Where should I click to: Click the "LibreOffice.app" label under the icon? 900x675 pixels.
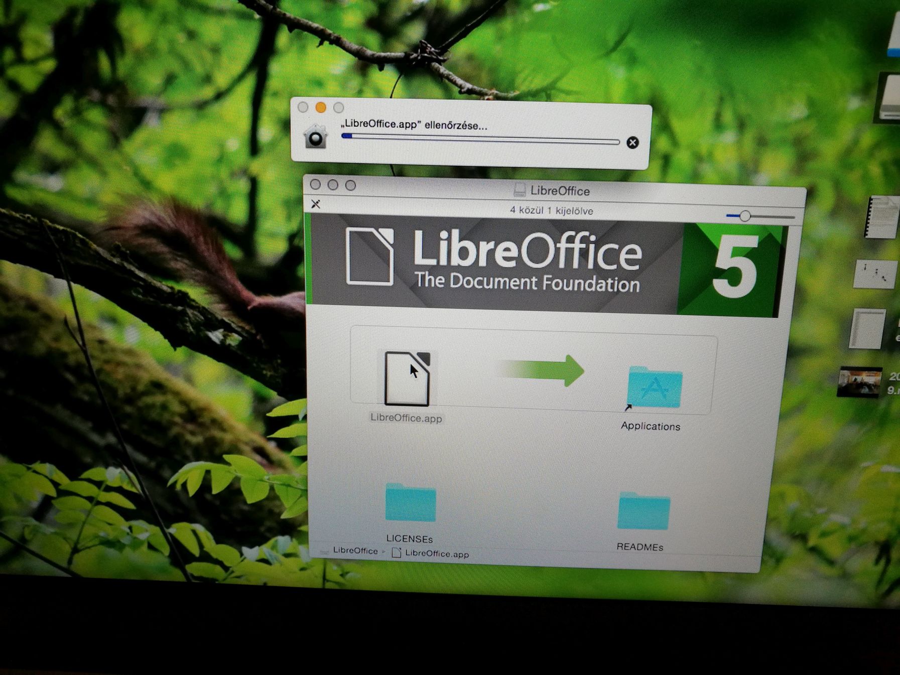[406, 418]
